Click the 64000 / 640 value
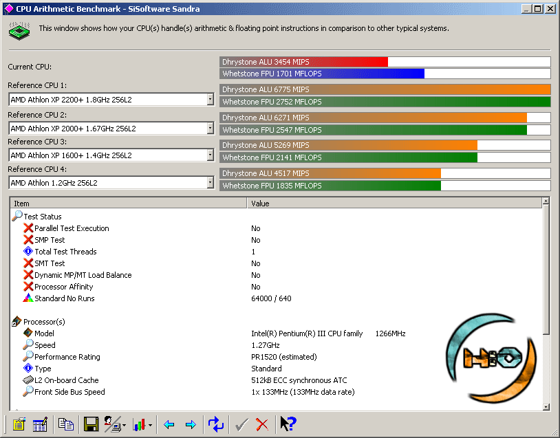 [271, 298]
